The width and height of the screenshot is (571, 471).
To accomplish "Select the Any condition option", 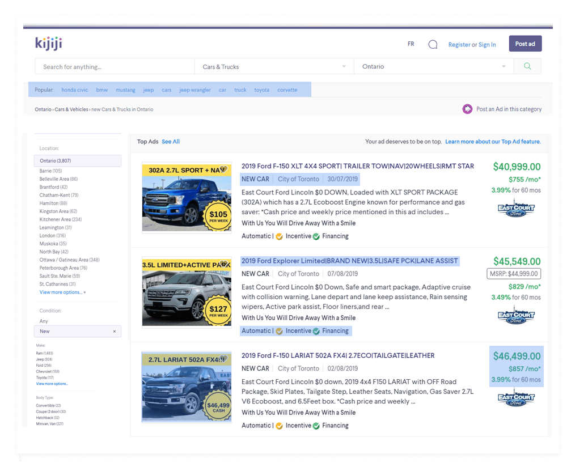I will 44,321.
